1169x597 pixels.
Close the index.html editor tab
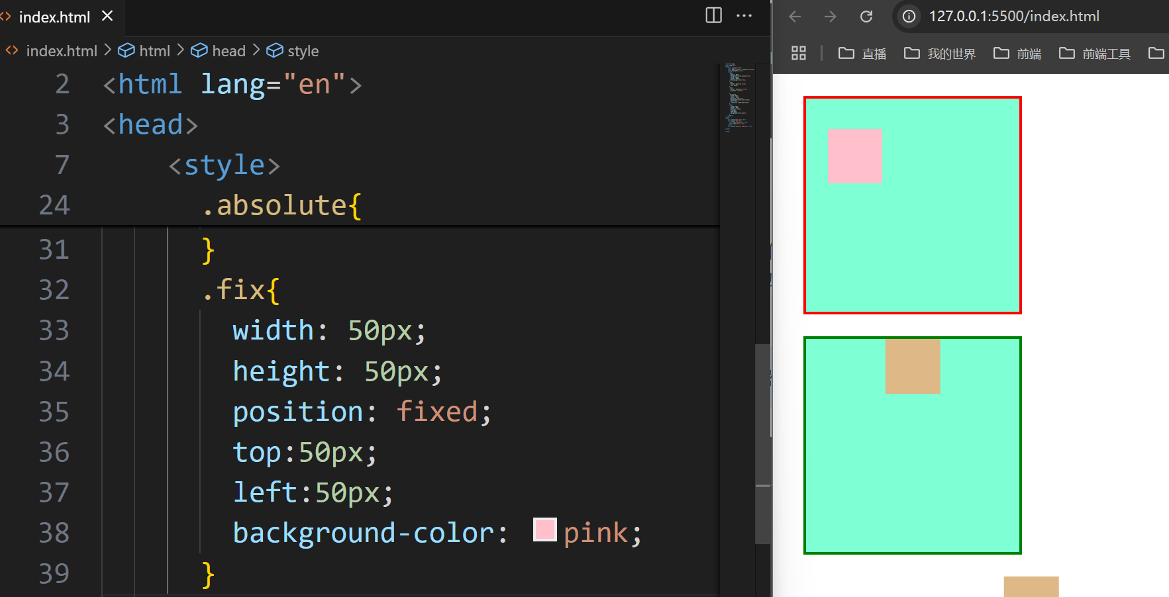[107, 16]
